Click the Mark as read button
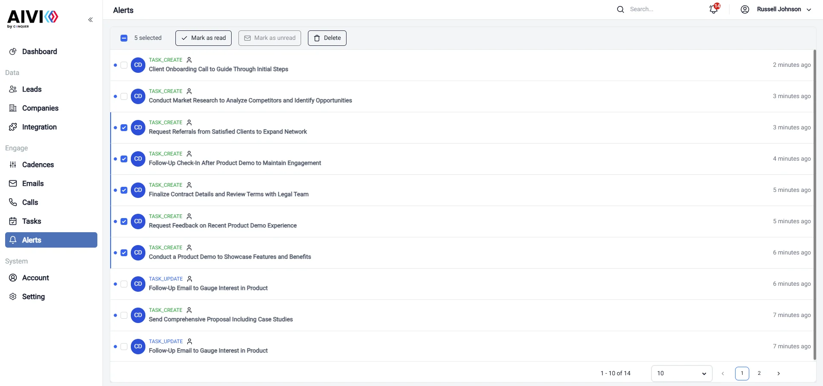This screenshot has width=823, height=386. click(x=203, y=38)
